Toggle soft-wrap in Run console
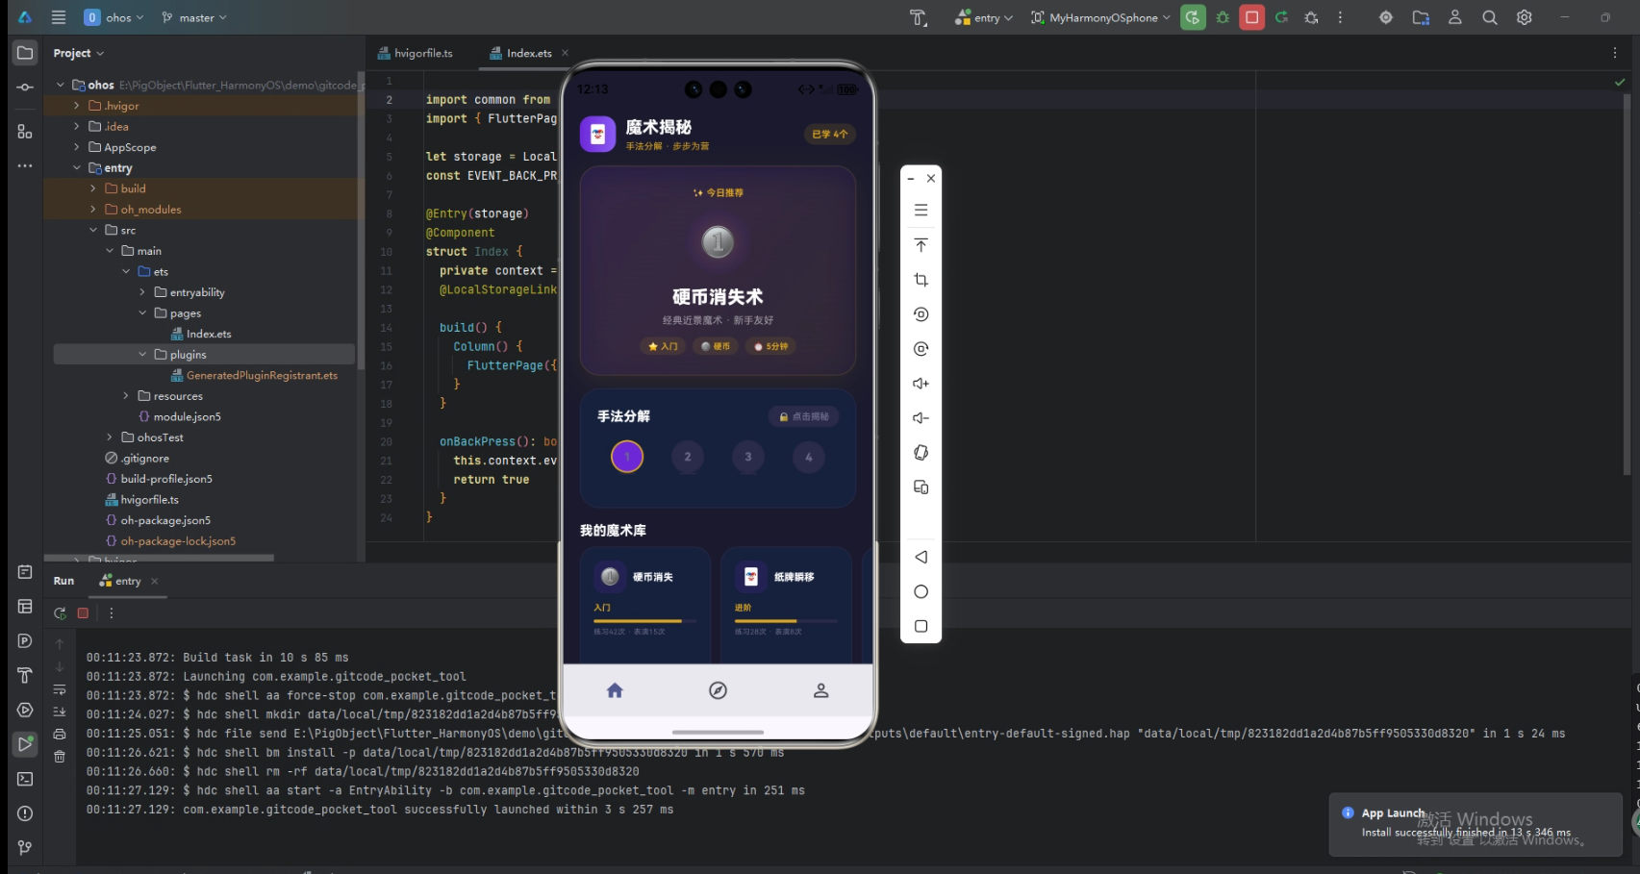The height and width of the screenshot is (874, 1640). click(60, 689)
